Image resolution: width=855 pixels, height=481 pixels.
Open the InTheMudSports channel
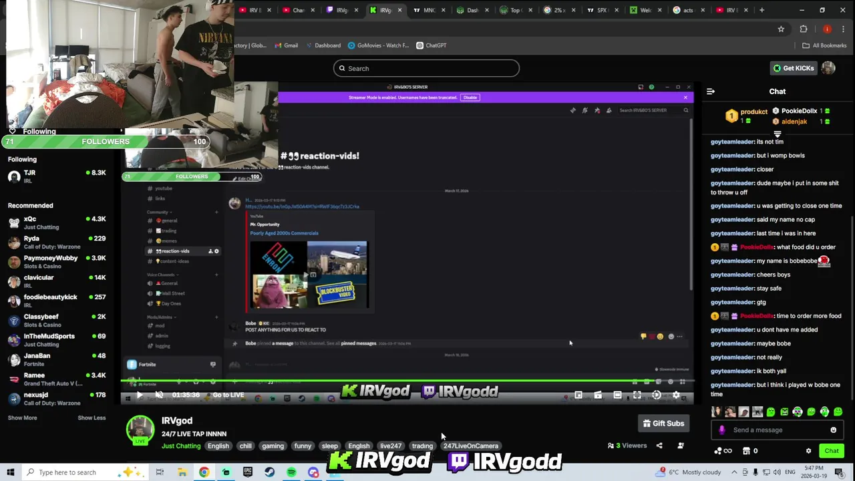[57, 340]
